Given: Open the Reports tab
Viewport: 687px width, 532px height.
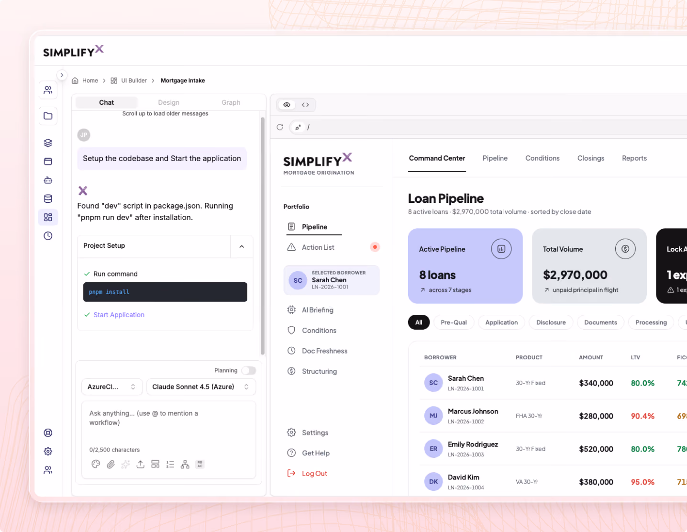Looking at the screenshot, I should click(634, 158).
